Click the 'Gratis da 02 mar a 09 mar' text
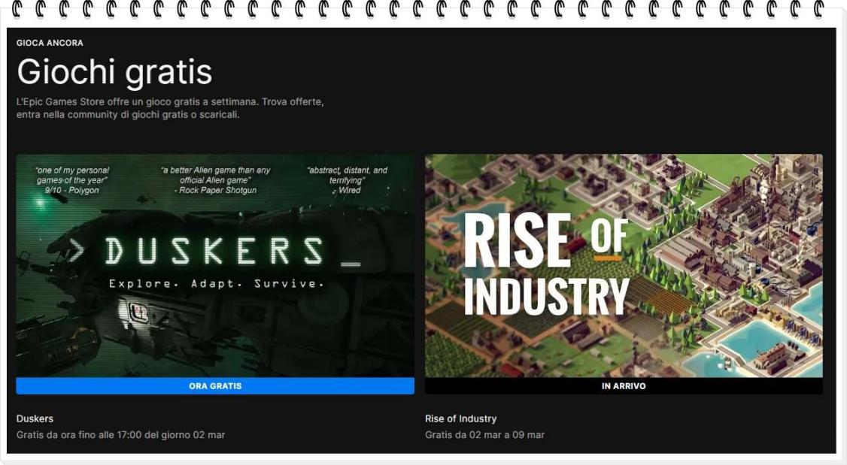The width and height of the screenshot is (847, 465). pos(484,435)
